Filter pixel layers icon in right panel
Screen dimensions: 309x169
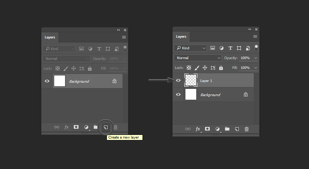point(213,48)
